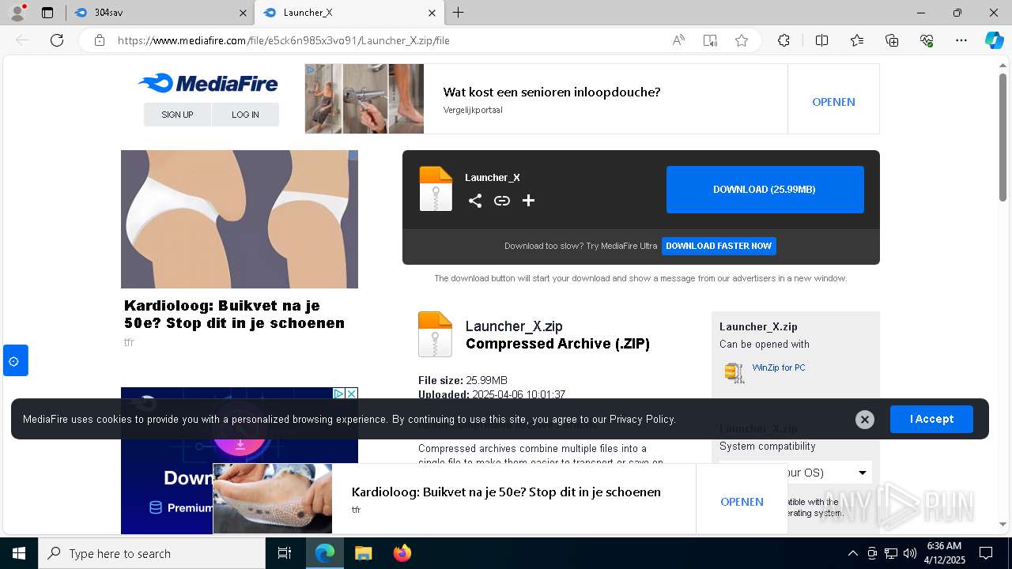Open the tab actions menu icon
The image size is (1012, 569).
coord(47,13)
